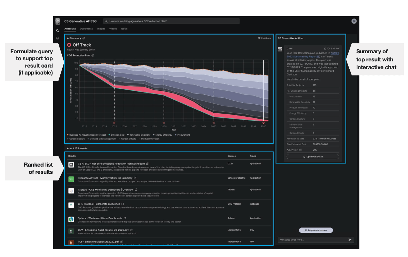The height and width of the screenshot is (257, 408).
Task: Click the Tableau result logo icon
Action: click(x=71, y=191)
